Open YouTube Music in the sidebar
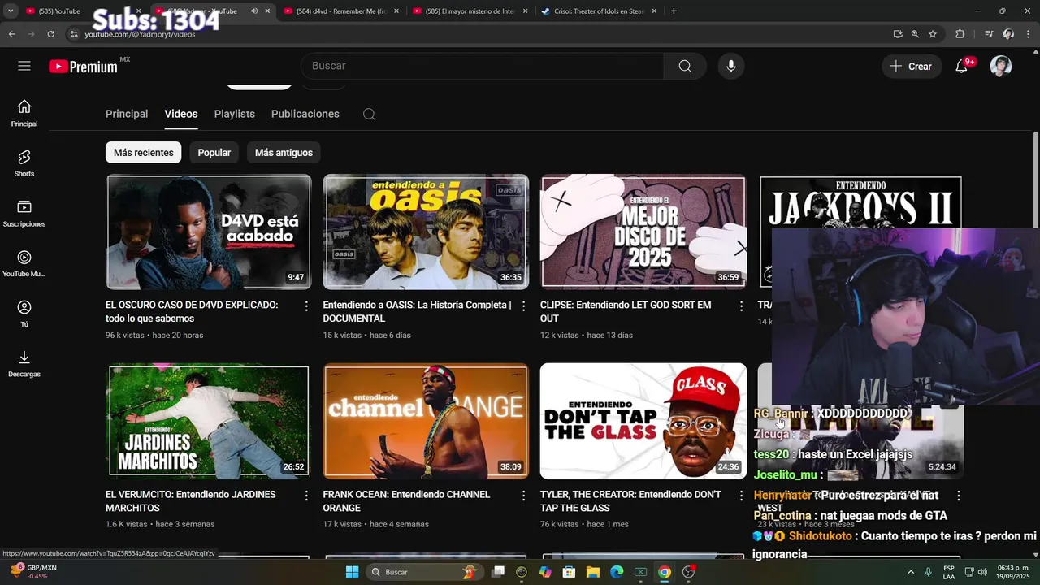The image size is (1040, 585). click(24, 263)
